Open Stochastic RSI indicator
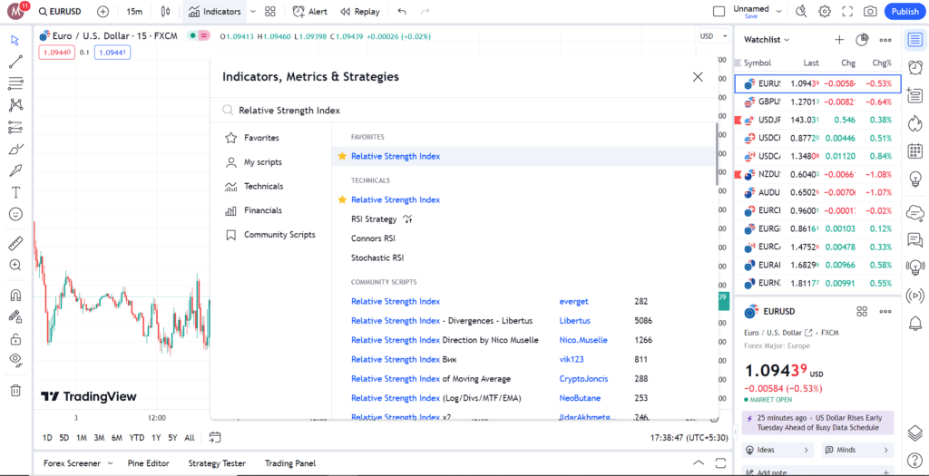This screenshot has height=476, width=929. tap(377, 257)
